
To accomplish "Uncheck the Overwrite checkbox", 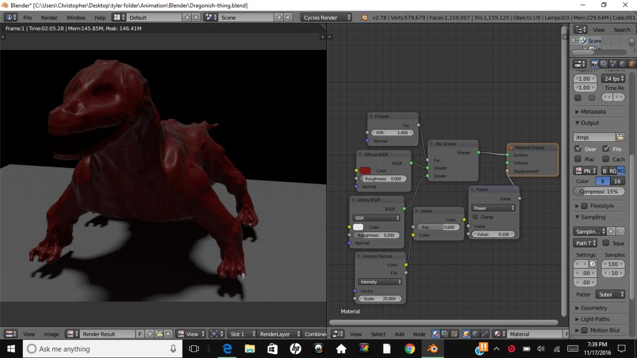I will click(x=578, y=149).
